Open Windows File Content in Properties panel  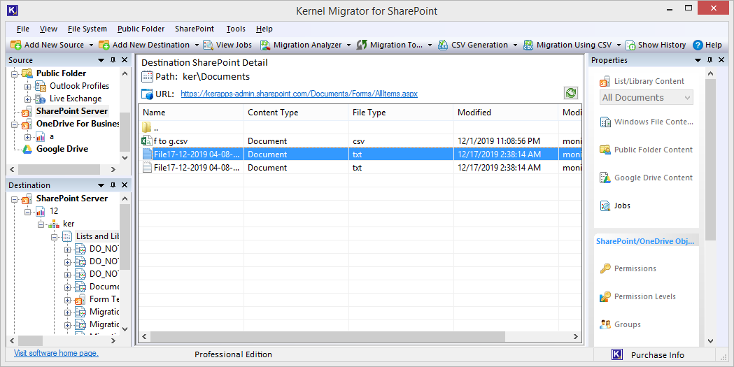pos(647,122)
